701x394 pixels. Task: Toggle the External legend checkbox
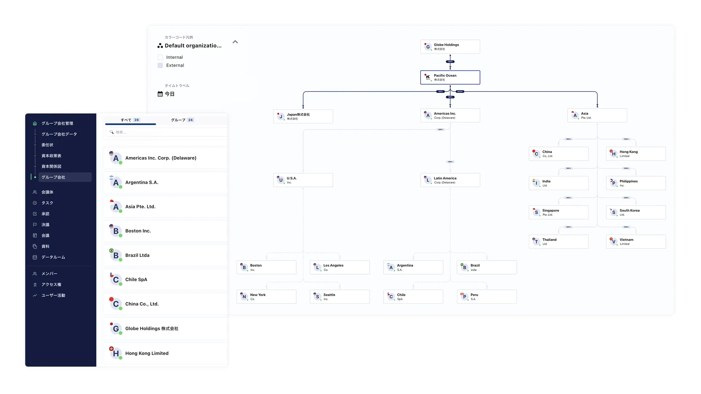[x=160, y=65]
